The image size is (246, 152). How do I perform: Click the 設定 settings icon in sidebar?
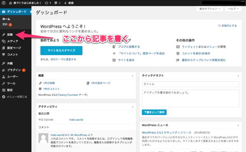pyautogui.click(x=4, y=90)
